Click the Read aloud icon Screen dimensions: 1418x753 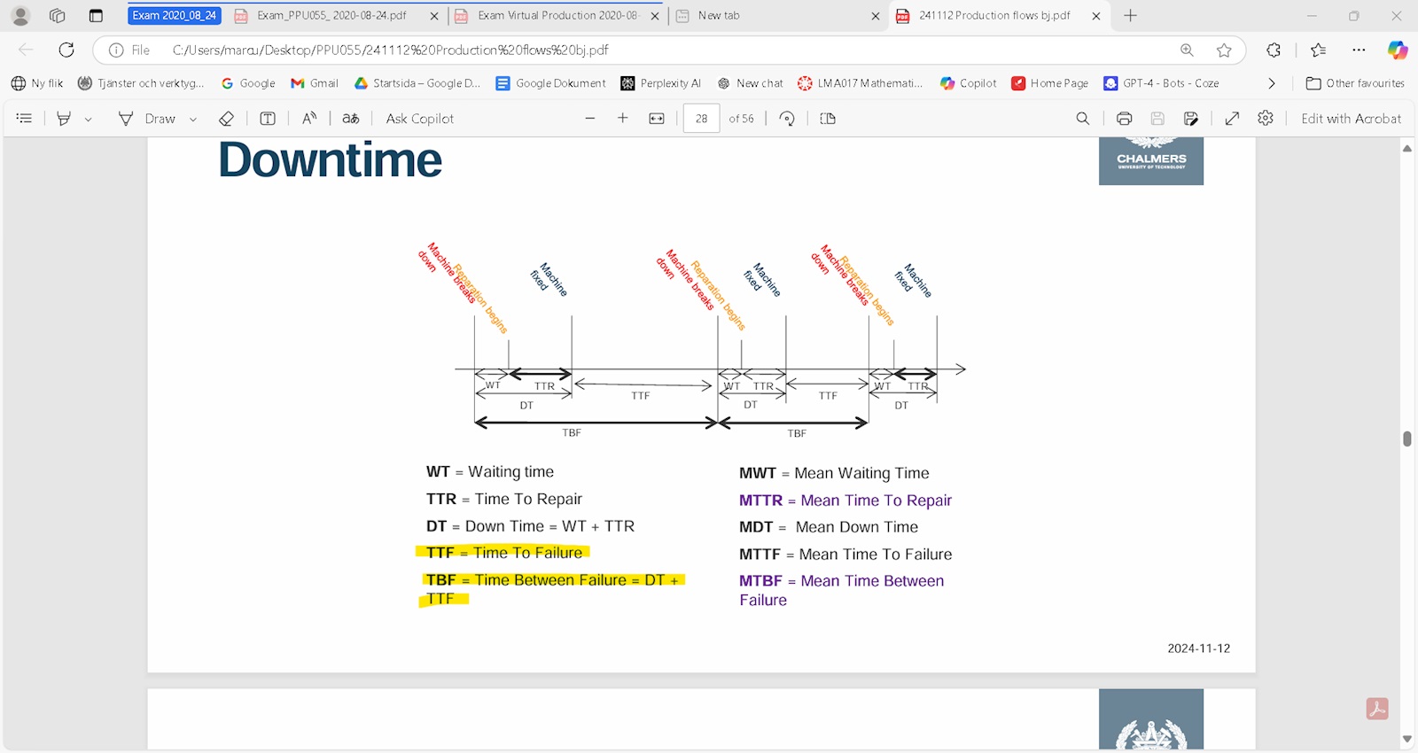[x=309, y=119]
